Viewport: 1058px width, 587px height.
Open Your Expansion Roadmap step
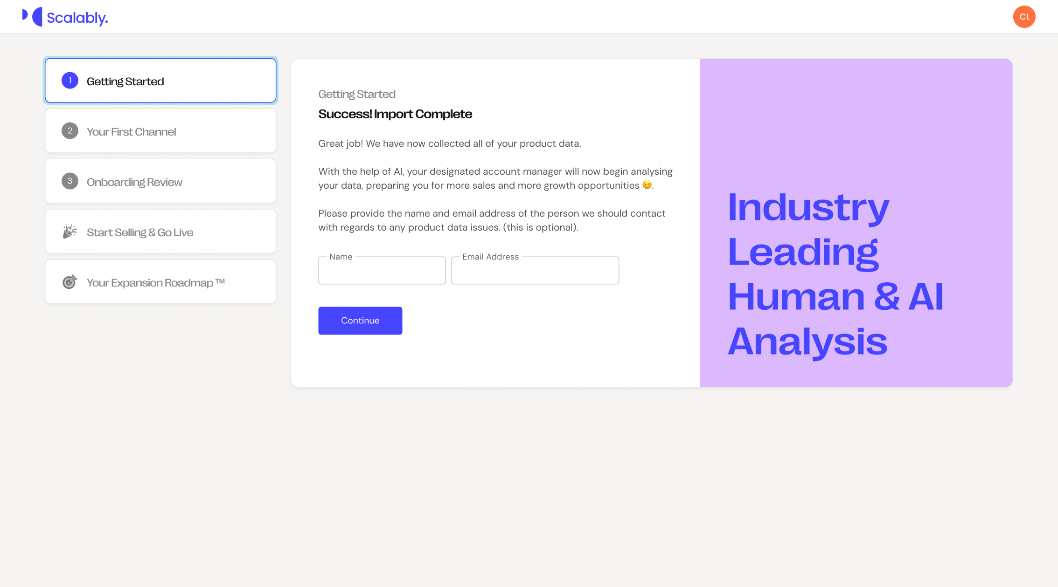tap(156, 283)
